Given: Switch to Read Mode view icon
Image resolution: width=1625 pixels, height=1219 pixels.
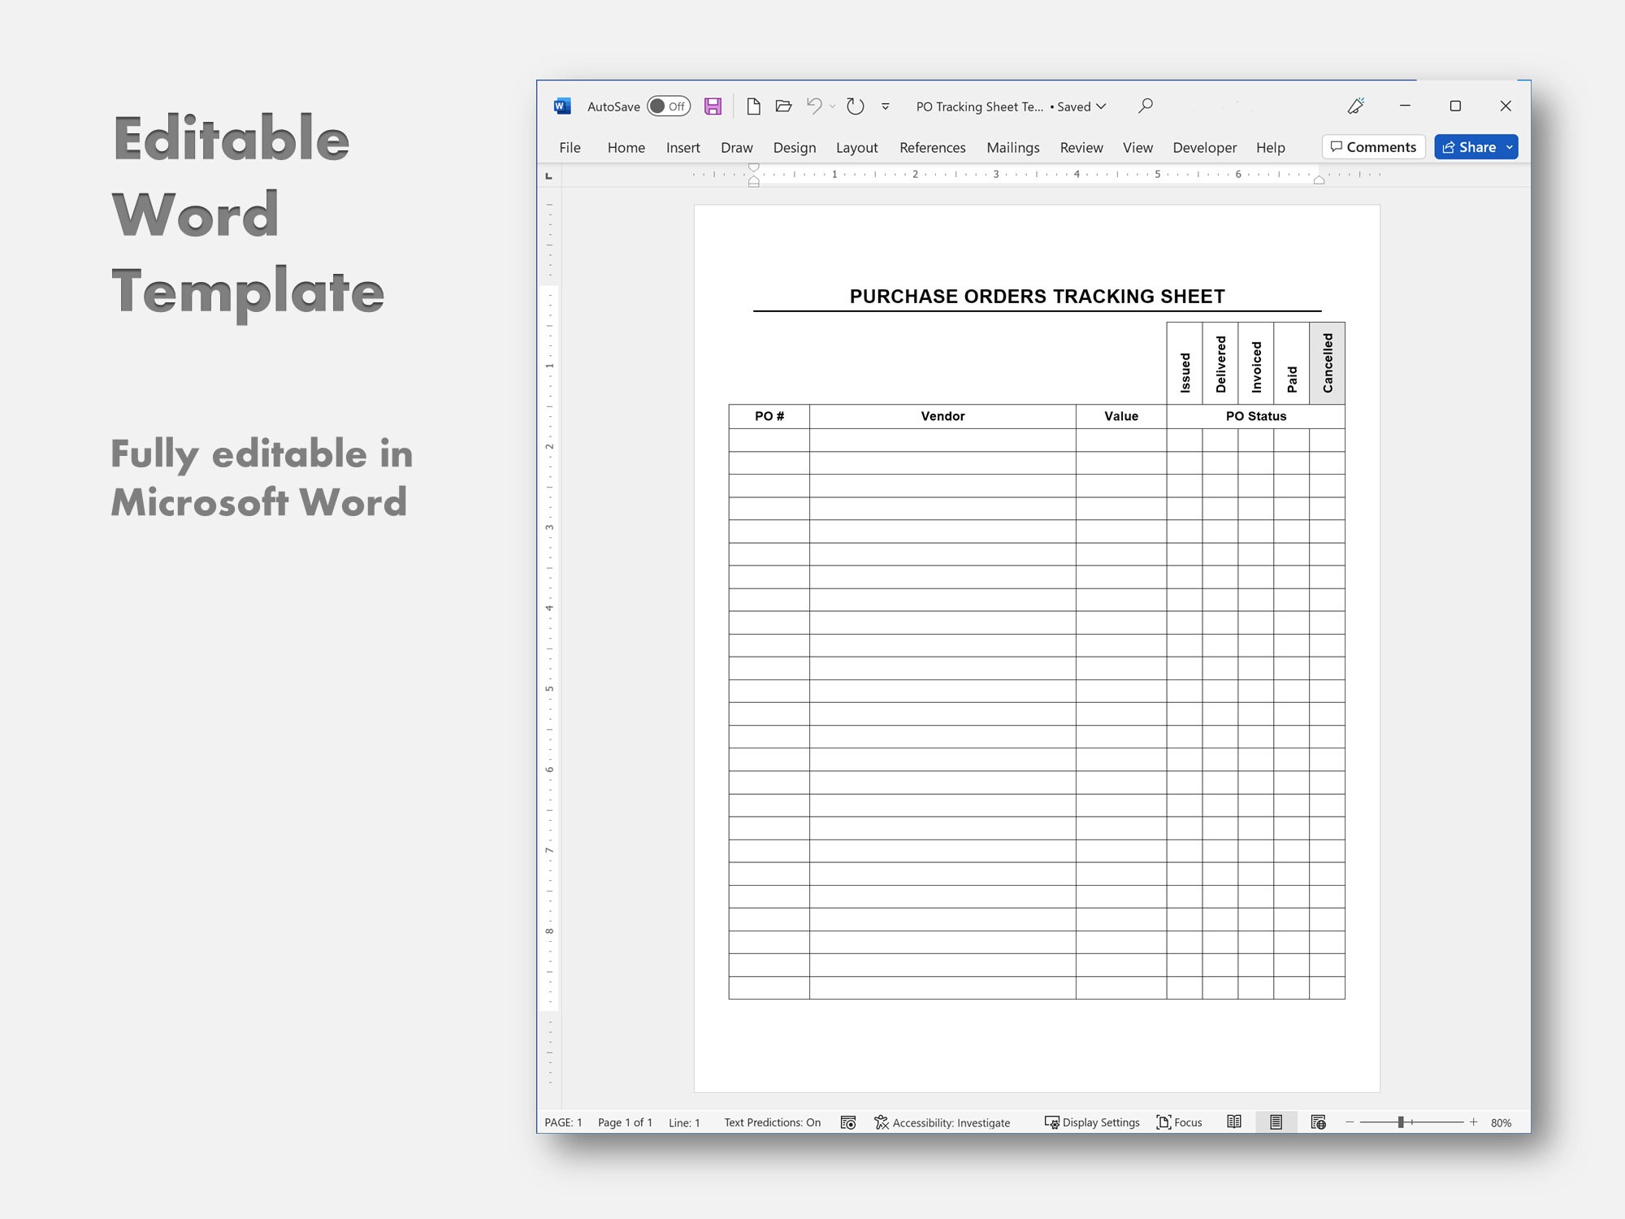Looking at the screenshot, I should pyautogui.click(x=1233, y=1122).
